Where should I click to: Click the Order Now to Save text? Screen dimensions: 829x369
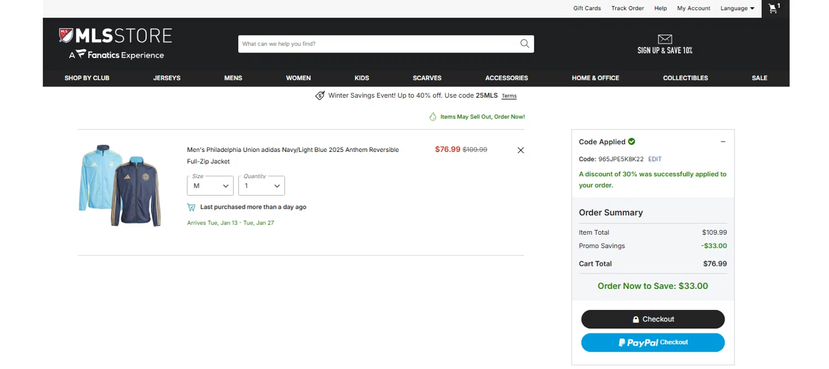(653, 286)
